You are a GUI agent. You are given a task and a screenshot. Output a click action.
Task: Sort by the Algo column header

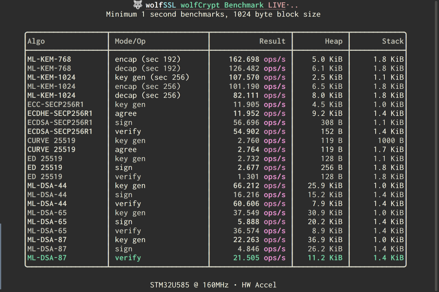[x=36, y=41]
